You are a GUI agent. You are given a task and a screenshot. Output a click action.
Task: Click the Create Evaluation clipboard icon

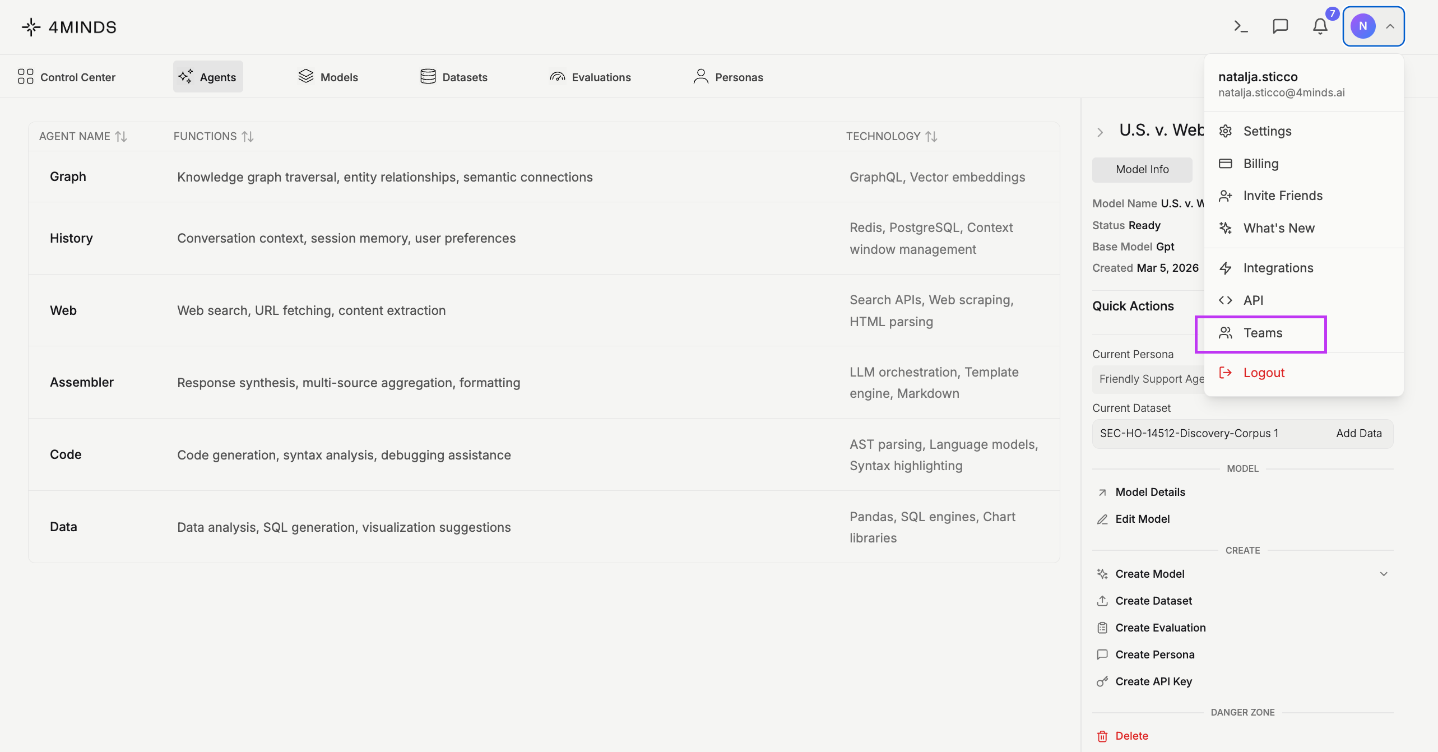coord(1102,628)
